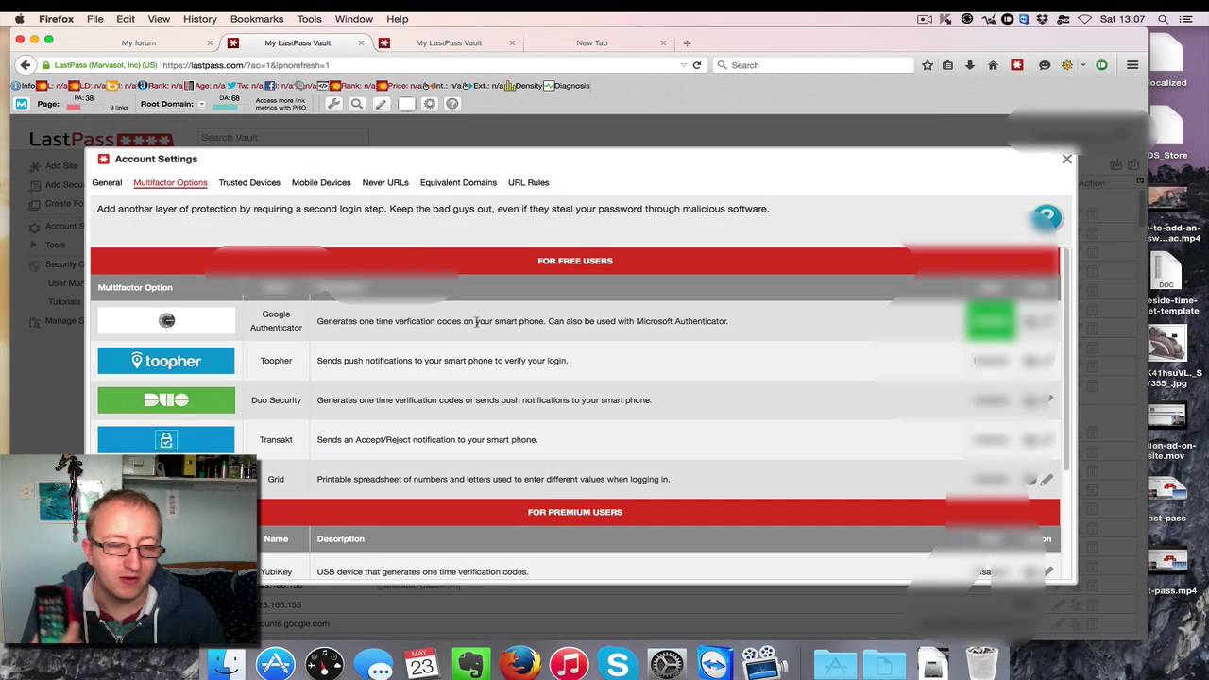This screenshot has width=1209, height=680.
Task: Open the Firefox downloads arrow
Action: tap(969, 65)
